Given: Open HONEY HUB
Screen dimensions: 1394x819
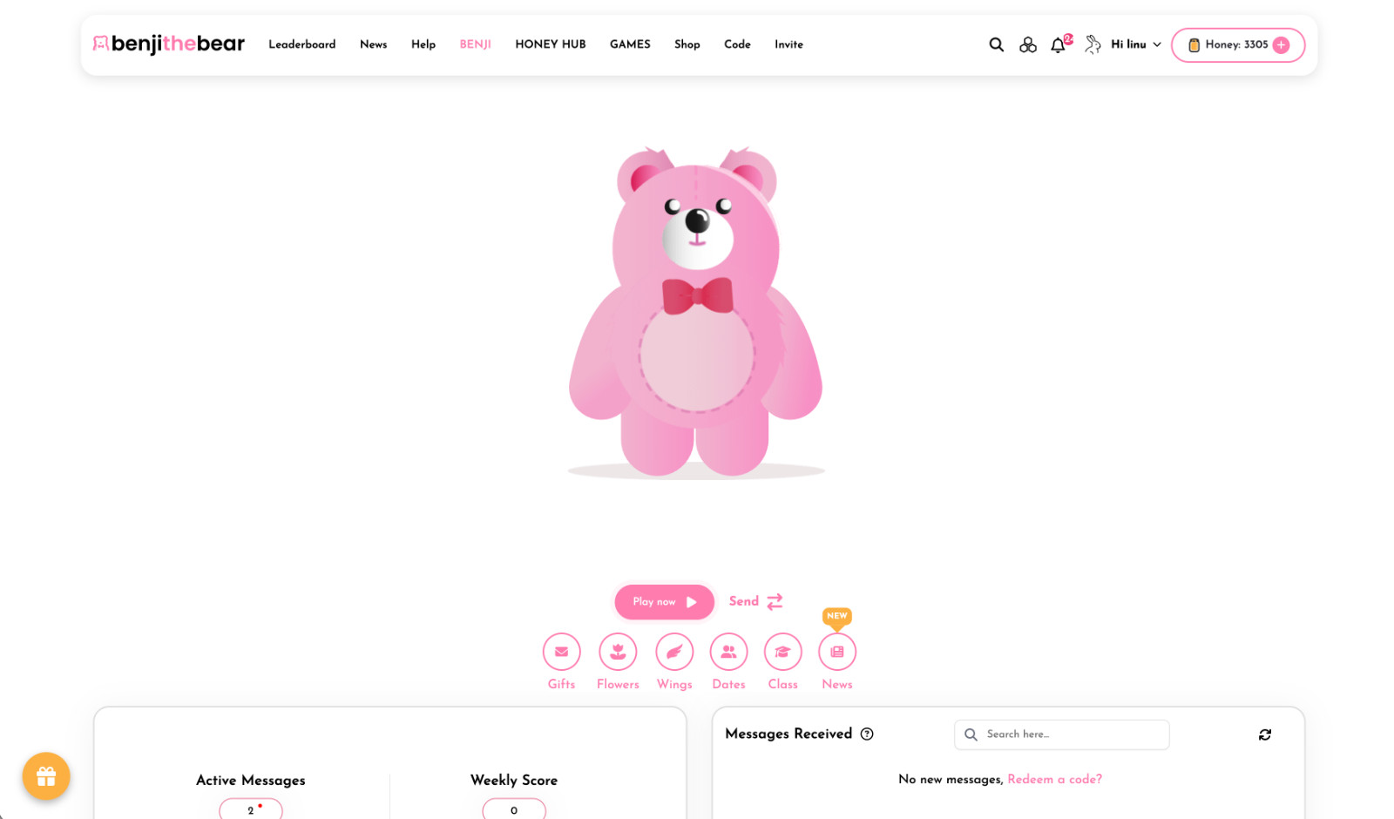Looking at the screenshot, I should tap(551, 44).
